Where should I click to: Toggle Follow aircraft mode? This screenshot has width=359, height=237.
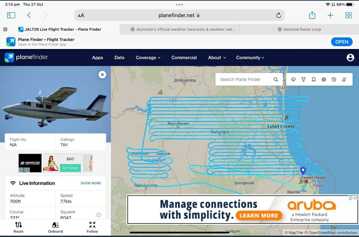click(x=92, y=227)
